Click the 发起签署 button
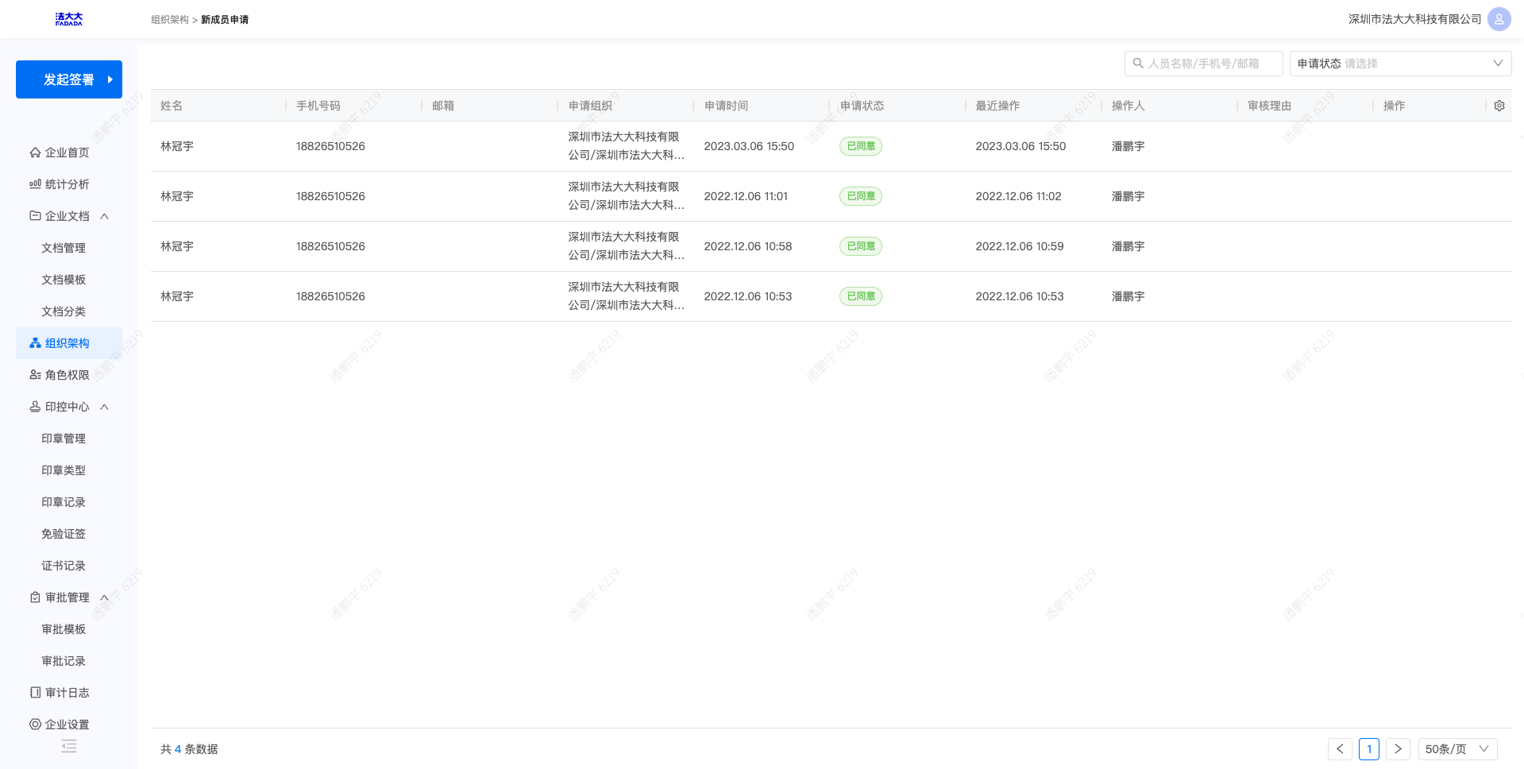The image size is (1524, 769). (x=69, y=79)
